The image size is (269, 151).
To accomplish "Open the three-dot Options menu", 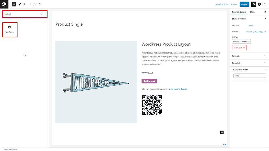I will [264, 4].
